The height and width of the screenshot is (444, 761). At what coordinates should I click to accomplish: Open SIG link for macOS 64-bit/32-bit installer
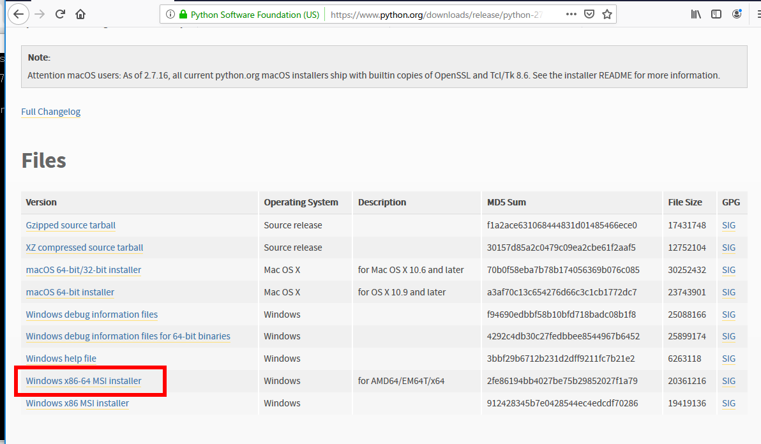(728, 269)
